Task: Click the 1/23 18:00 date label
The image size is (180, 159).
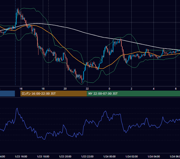Action: point(43,157)
